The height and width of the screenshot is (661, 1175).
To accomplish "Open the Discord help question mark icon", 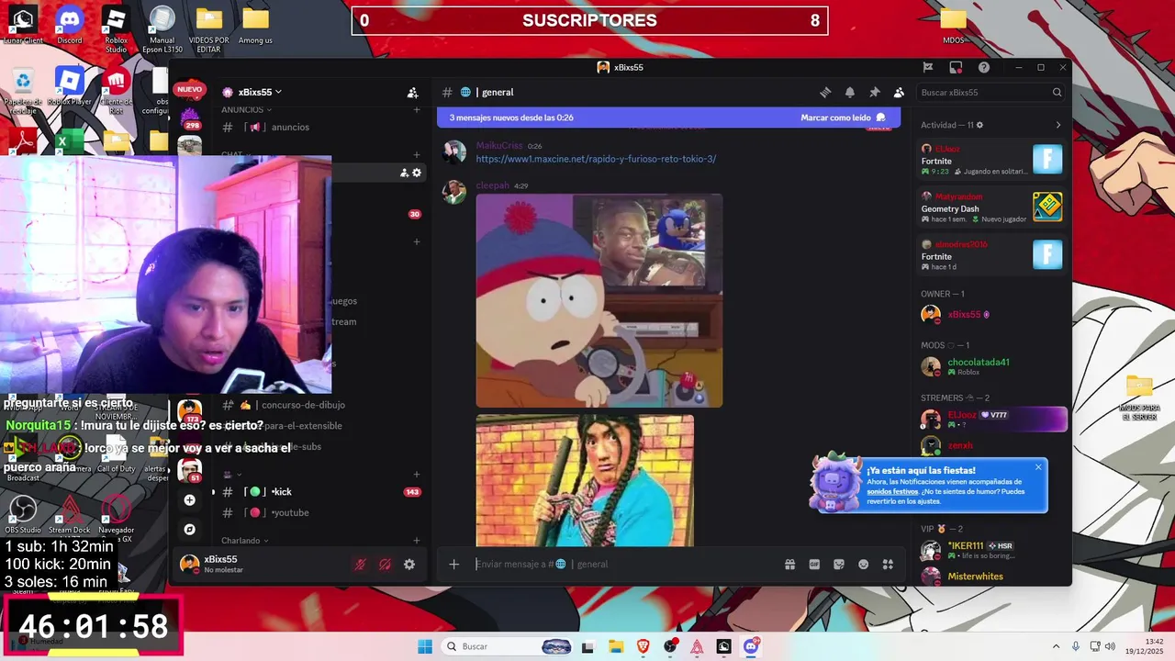I will click(x=984, y=67).
